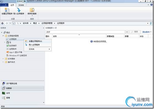Open the 监视 workspace
Viewport: 154px width, 109px height.
[x=22, y=93]
